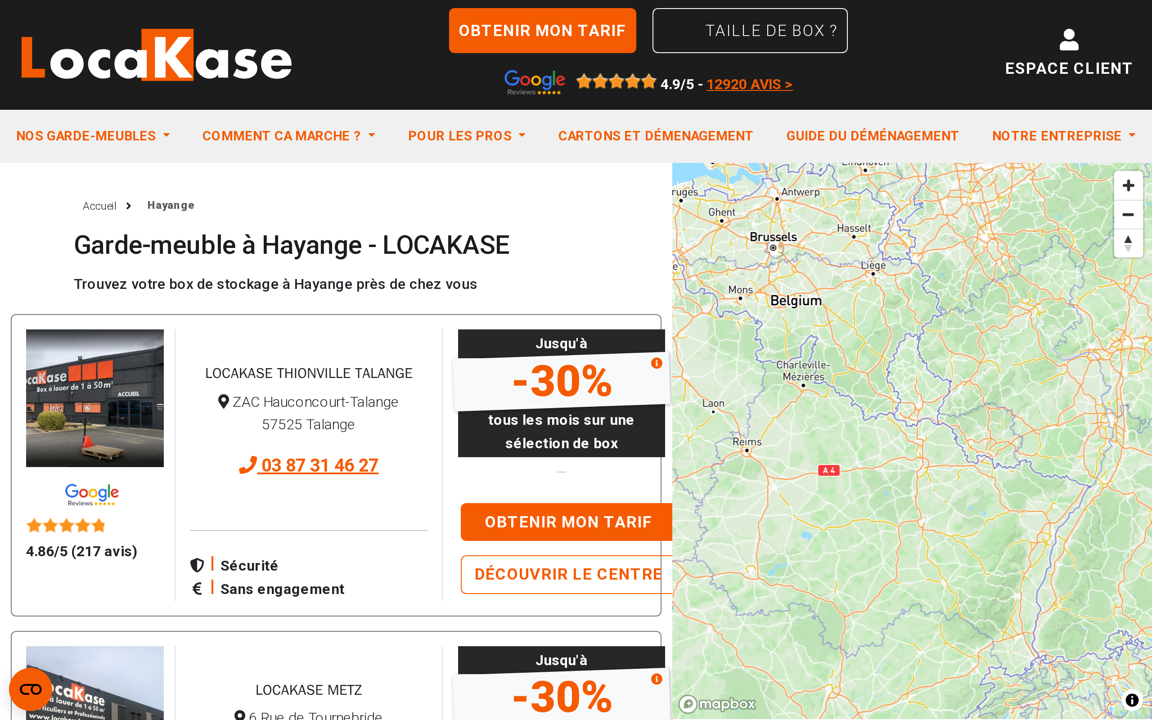Click Locakase Thionville Talange title
The image size is (1152, 720).
pyautogui.click(x=308, y=373)
